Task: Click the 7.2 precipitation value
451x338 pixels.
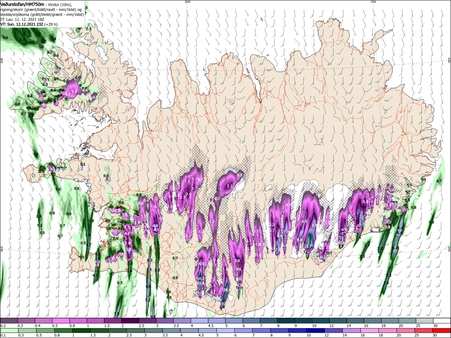Action: tap(148, 300)
